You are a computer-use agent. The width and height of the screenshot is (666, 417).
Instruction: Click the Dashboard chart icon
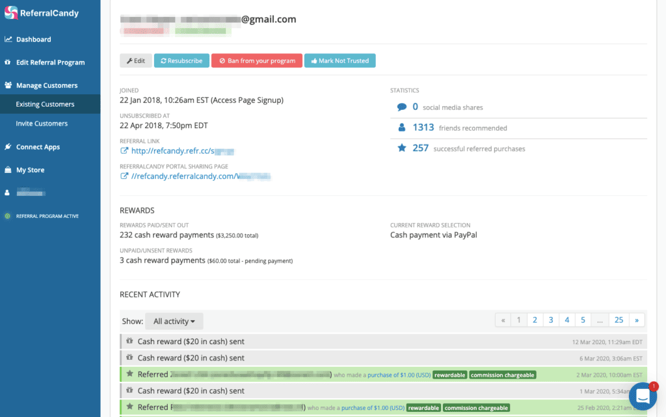[x=8, y=39]
